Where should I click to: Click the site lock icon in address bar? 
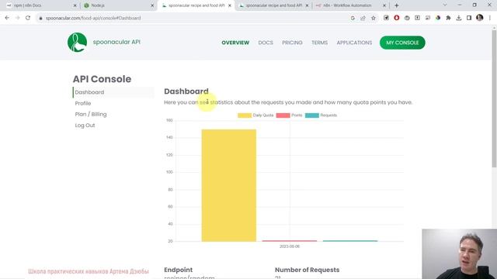pyautogui.click(x=40, y=19)
